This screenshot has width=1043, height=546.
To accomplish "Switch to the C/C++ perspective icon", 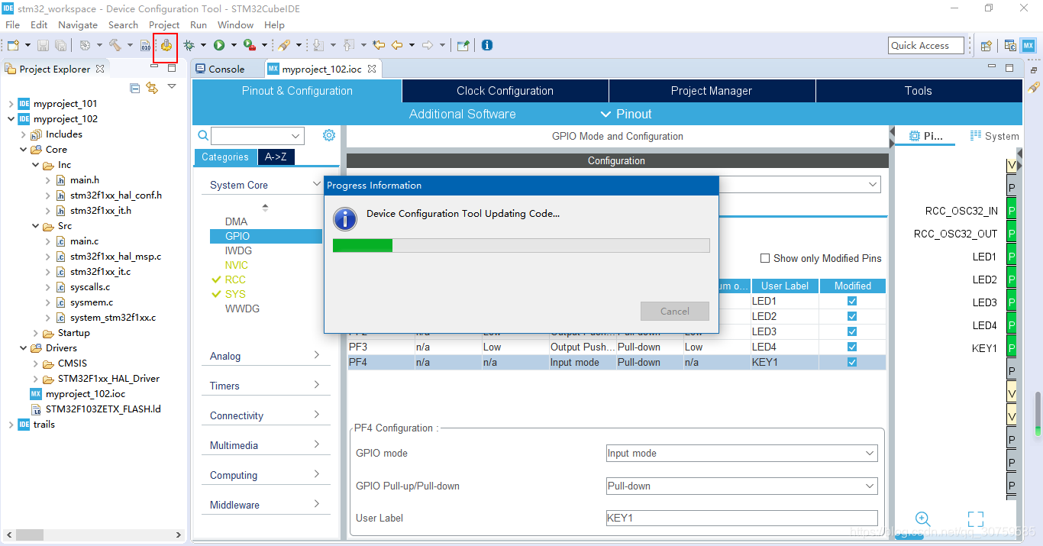I will (1010, 46).
